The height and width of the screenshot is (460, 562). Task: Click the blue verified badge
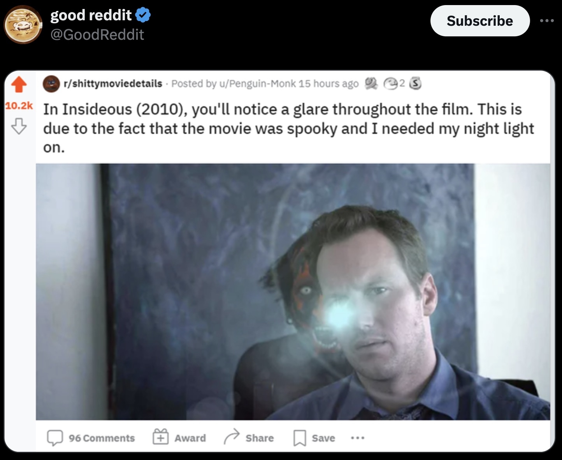coord(143,16)
